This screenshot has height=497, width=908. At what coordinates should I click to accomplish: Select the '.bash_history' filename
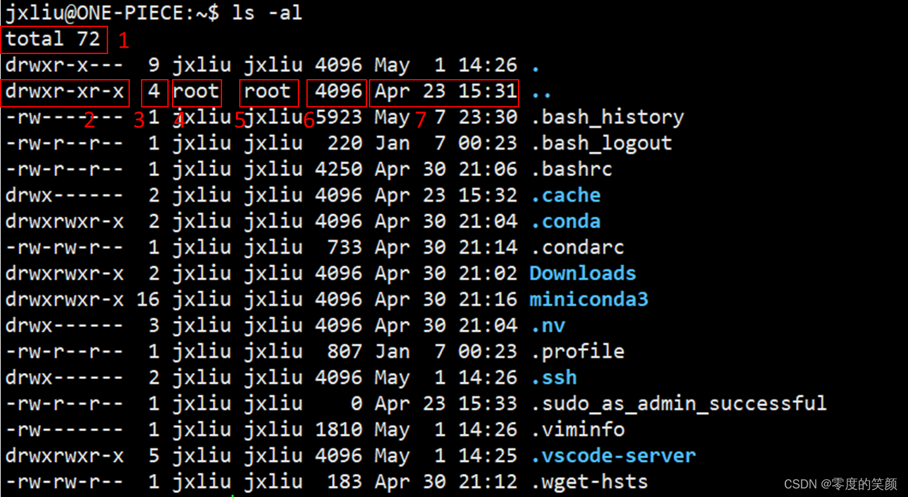pyautogui.click(x=608, y=117)
